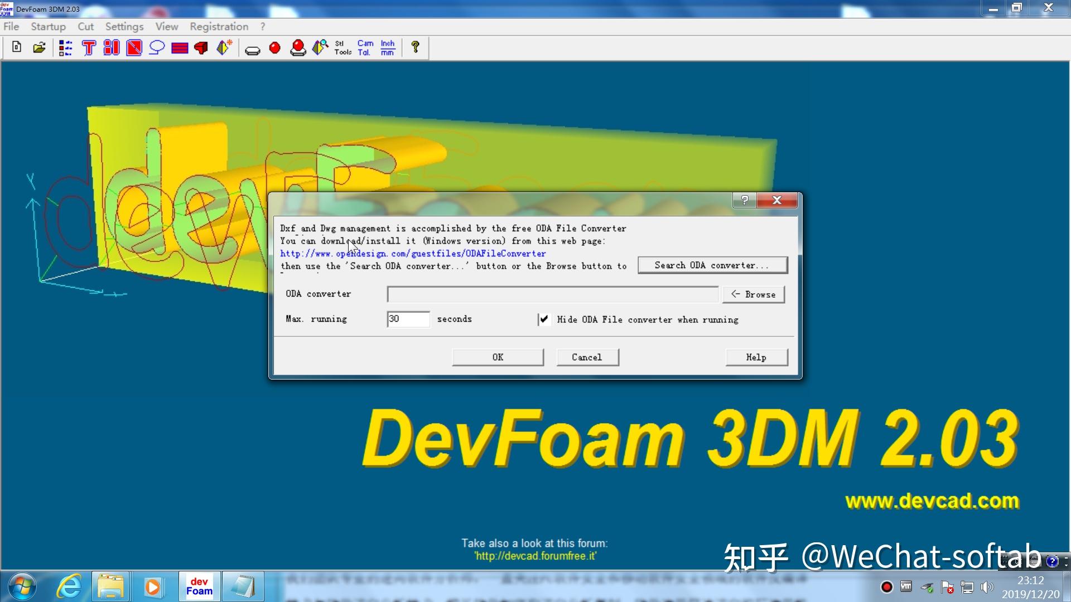The width and height of the screenshot is (1071, 602).
Task: Uncheck Hide ODA File converter when running
Action: (x=544, y=319)
